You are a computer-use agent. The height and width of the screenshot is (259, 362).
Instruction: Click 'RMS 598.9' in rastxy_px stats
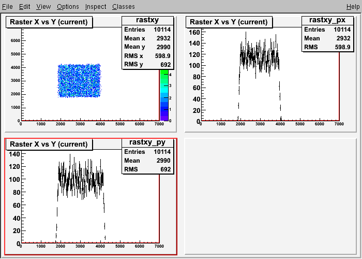click(327, 47)
